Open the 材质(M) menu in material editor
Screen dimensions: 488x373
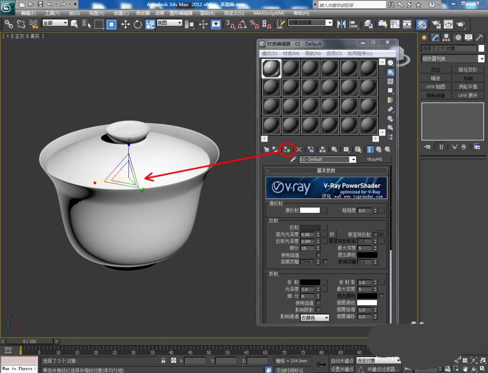tap(291, 54)
